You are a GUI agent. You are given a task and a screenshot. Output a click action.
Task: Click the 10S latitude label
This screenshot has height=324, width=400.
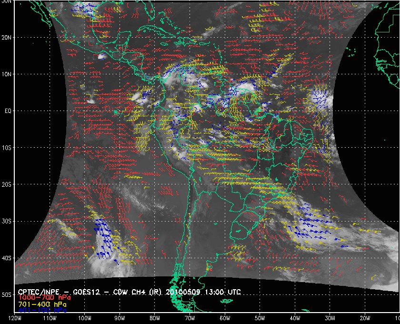pyautogui.click(x=7, y=148)
